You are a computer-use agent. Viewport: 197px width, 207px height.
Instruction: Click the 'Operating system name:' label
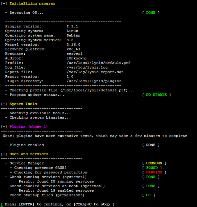click(30, 35)
